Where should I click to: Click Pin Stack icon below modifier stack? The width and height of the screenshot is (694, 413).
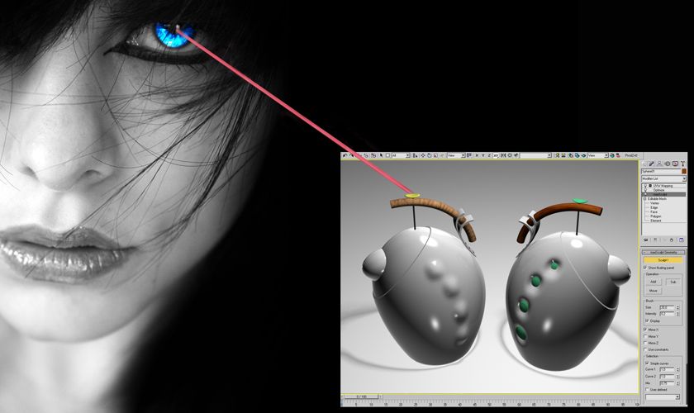click(647, 240)
